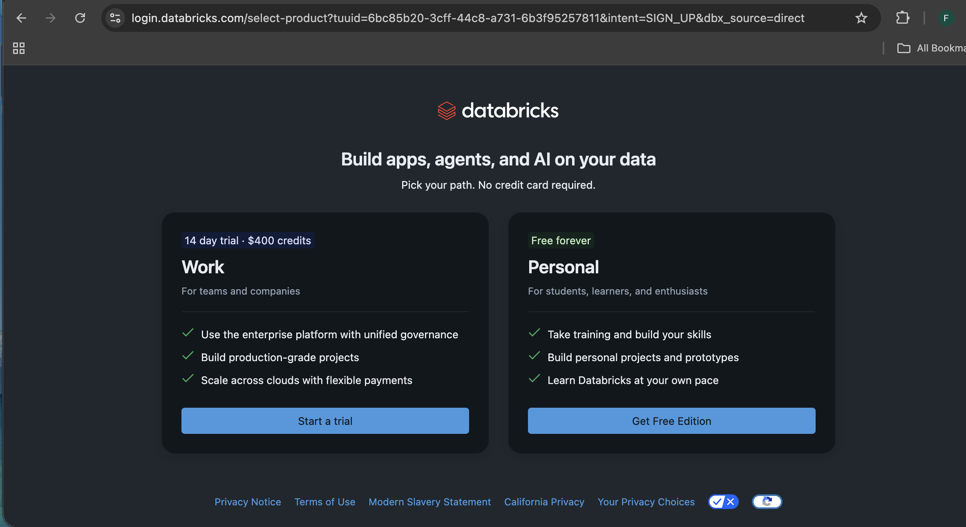
Task: Reload the Databricks page
Action: click(80, 18)
